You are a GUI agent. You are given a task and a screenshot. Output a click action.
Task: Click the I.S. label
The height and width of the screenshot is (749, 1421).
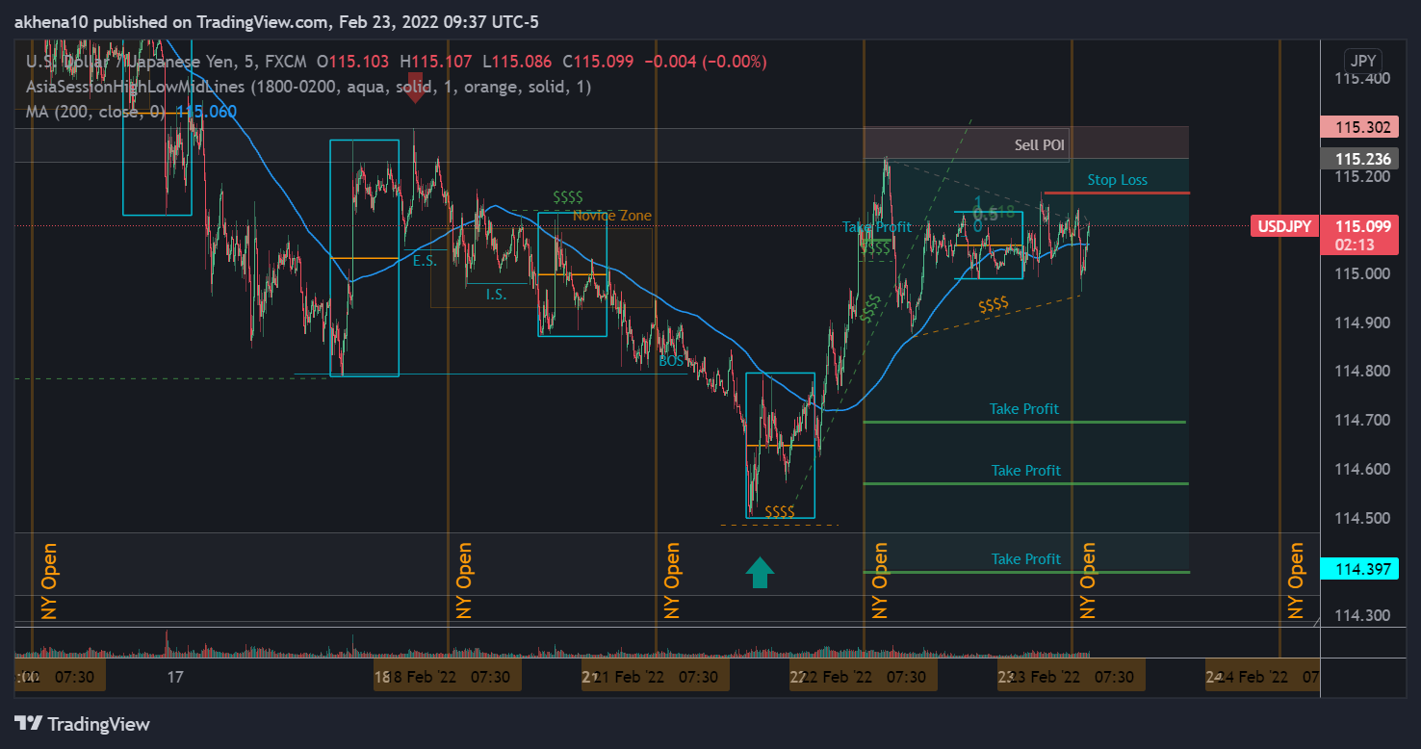496,295
